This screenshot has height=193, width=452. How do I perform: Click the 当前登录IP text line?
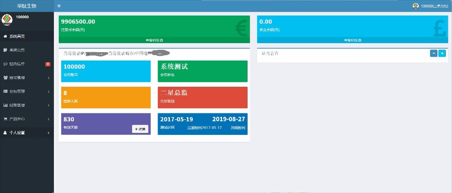117,53
